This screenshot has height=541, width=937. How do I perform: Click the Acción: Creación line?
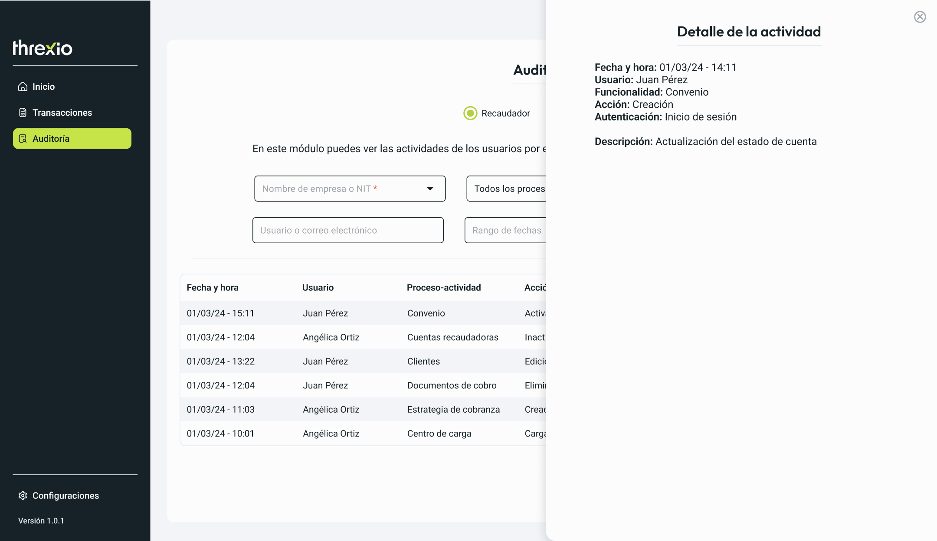pyautogui.click(x=634, y=104)
